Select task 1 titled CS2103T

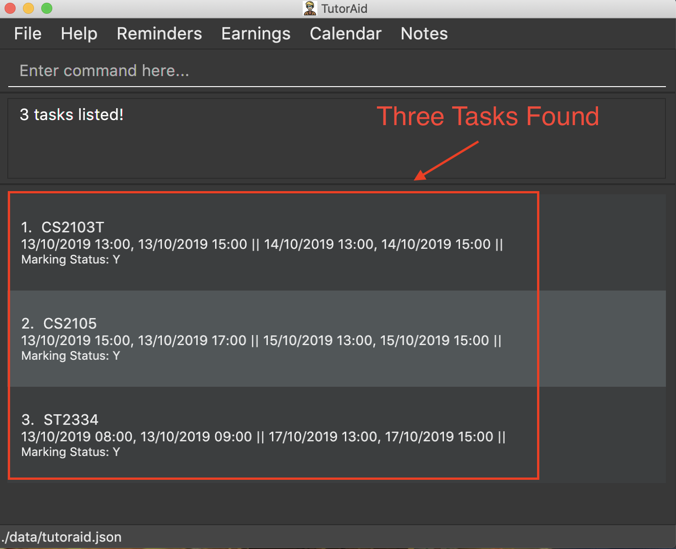(x=337, y=242)
